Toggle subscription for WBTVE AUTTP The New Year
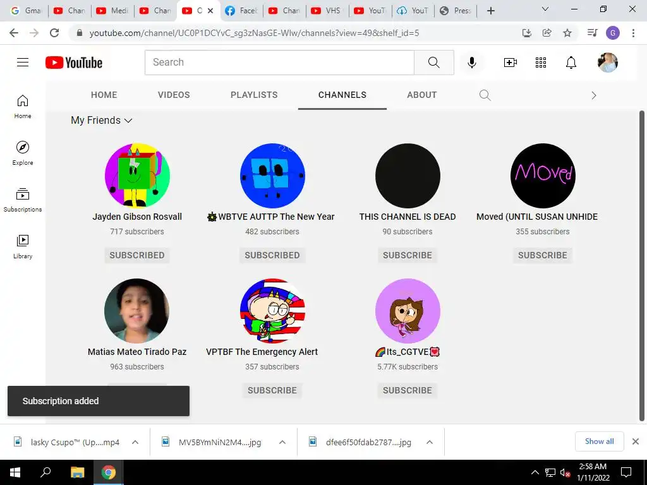Image resolution: width=647 pixels, height=485 pixels. pyautogui.click(x=272, y=255)
